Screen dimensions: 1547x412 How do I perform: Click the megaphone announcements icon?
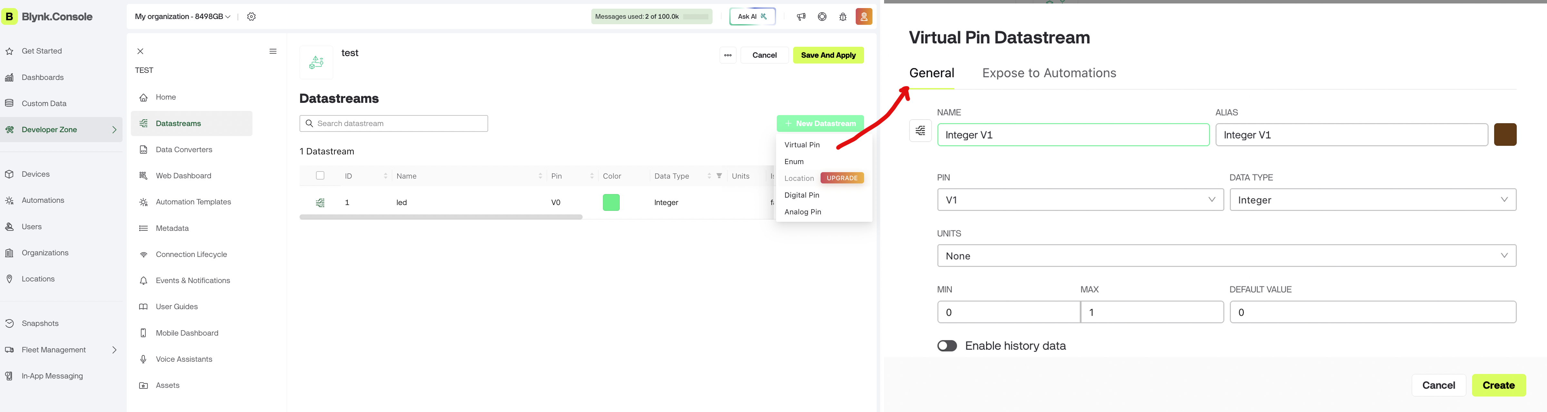801,17
